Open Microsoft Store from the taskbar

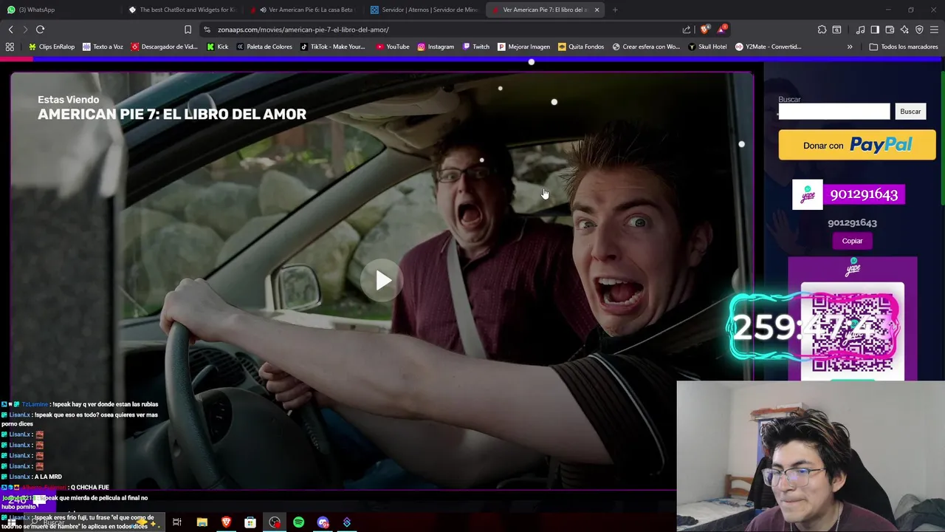click(250, 522)
